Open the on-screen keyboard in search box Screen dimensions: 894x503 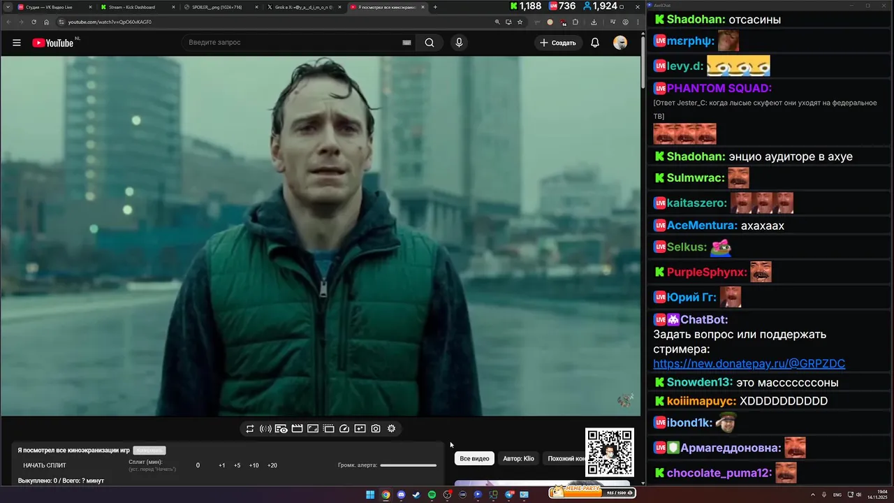[406, 43]
